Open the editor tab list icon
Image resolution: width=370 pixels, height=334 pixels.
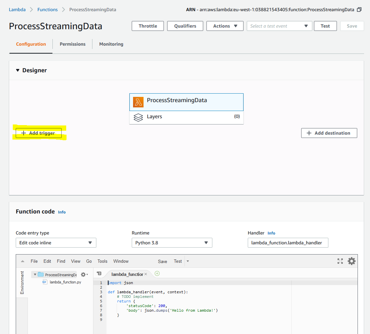point(99,274)
